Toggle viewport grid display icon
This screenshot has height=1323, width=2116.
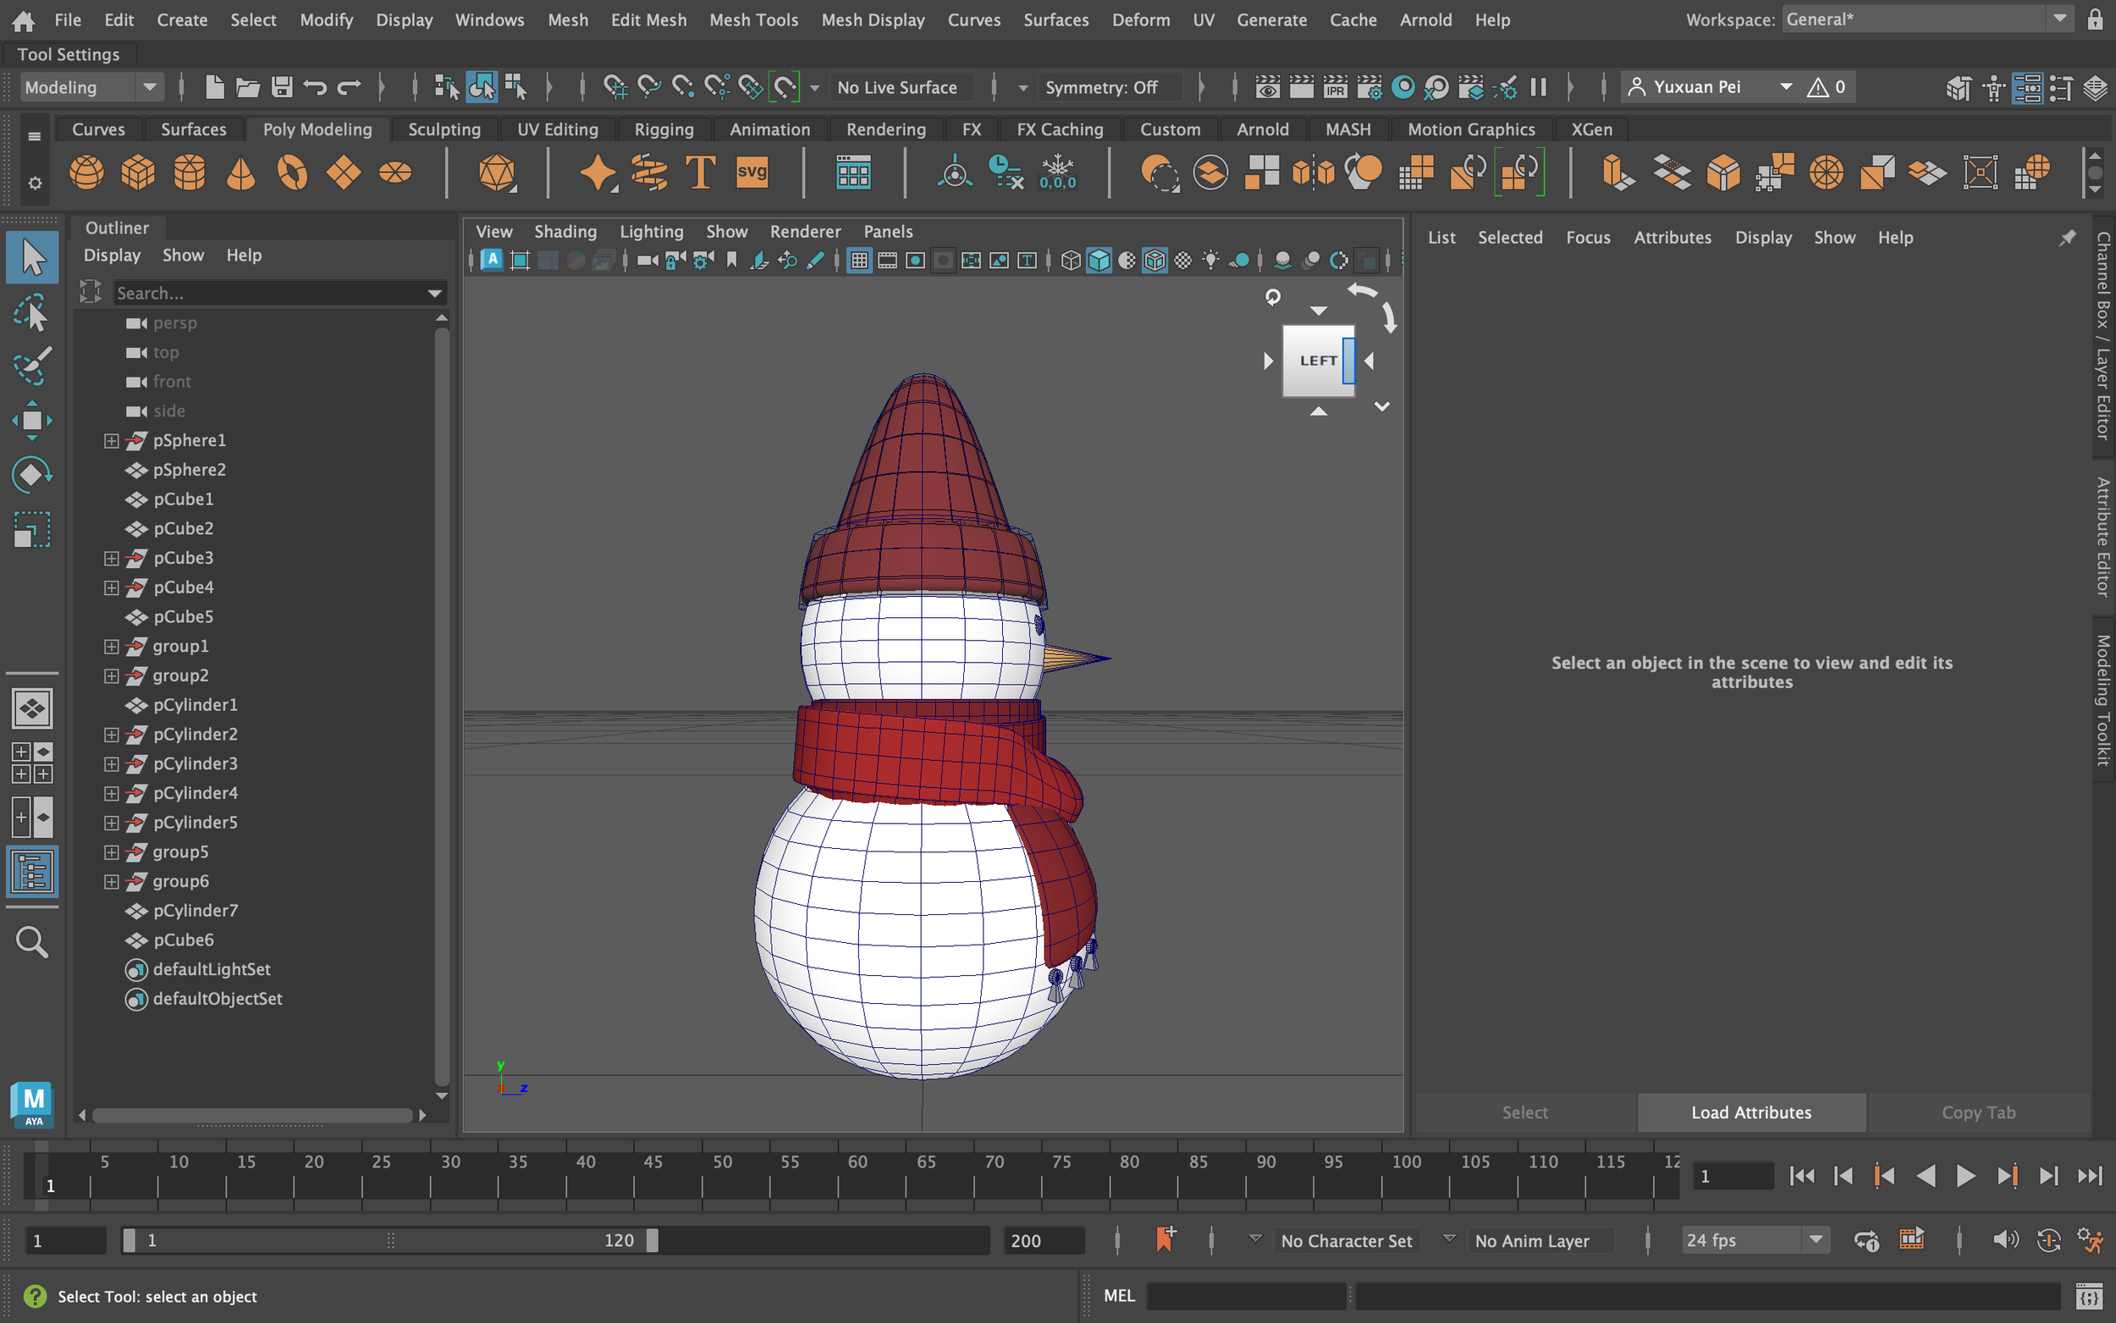point(859,261)
